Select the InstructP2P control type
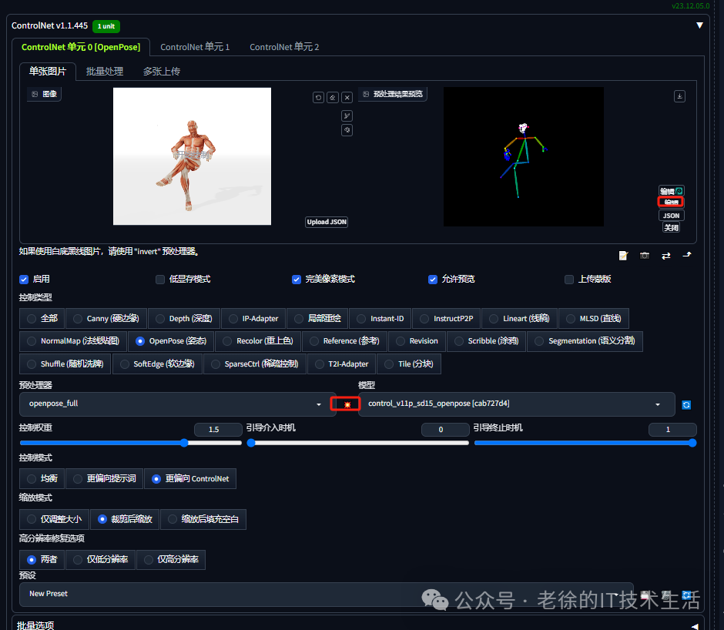 [446, 319]
